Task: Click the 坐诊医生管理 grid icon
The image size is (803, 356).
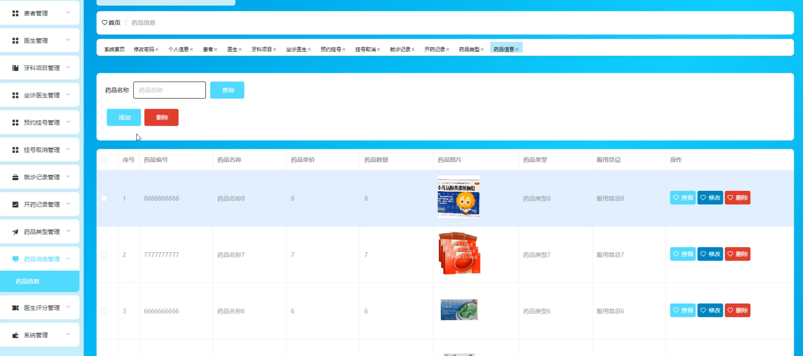Action: click(x=15, y=95)
